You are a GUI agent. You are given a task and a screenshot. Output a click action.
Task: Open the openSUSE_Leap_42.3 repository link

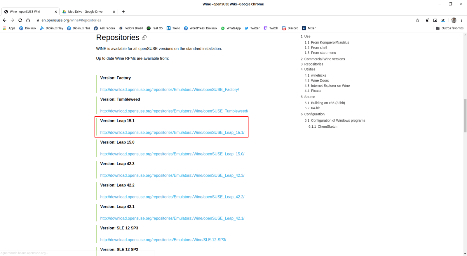pyautogui.click(x=172, y=175)
